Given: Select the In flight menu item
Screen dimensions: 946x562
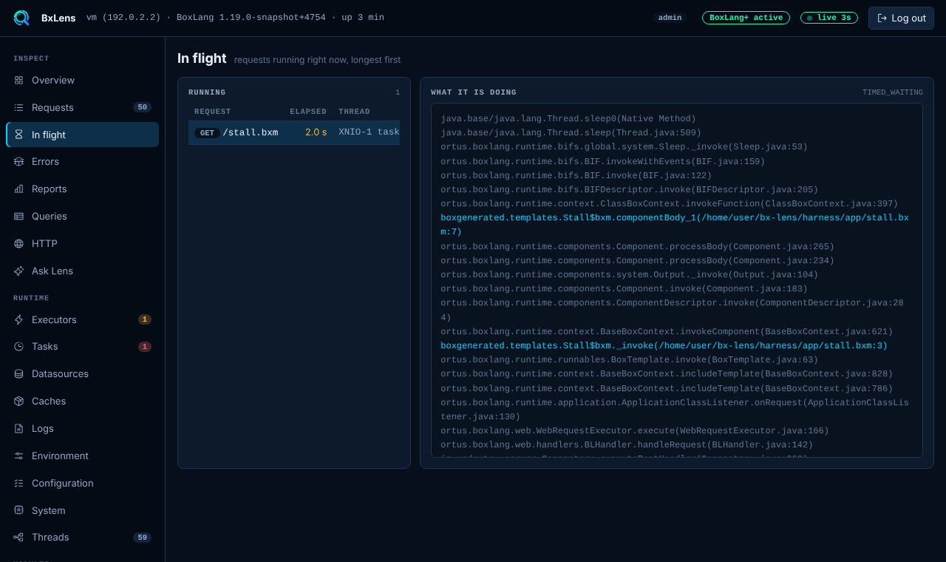Looking at the screenshot, I should [82, 135].
